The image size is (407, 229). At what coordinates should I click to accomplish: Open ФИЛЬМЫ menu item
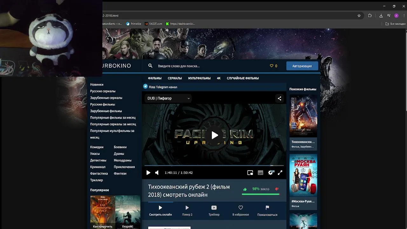[x=155, y=78]
